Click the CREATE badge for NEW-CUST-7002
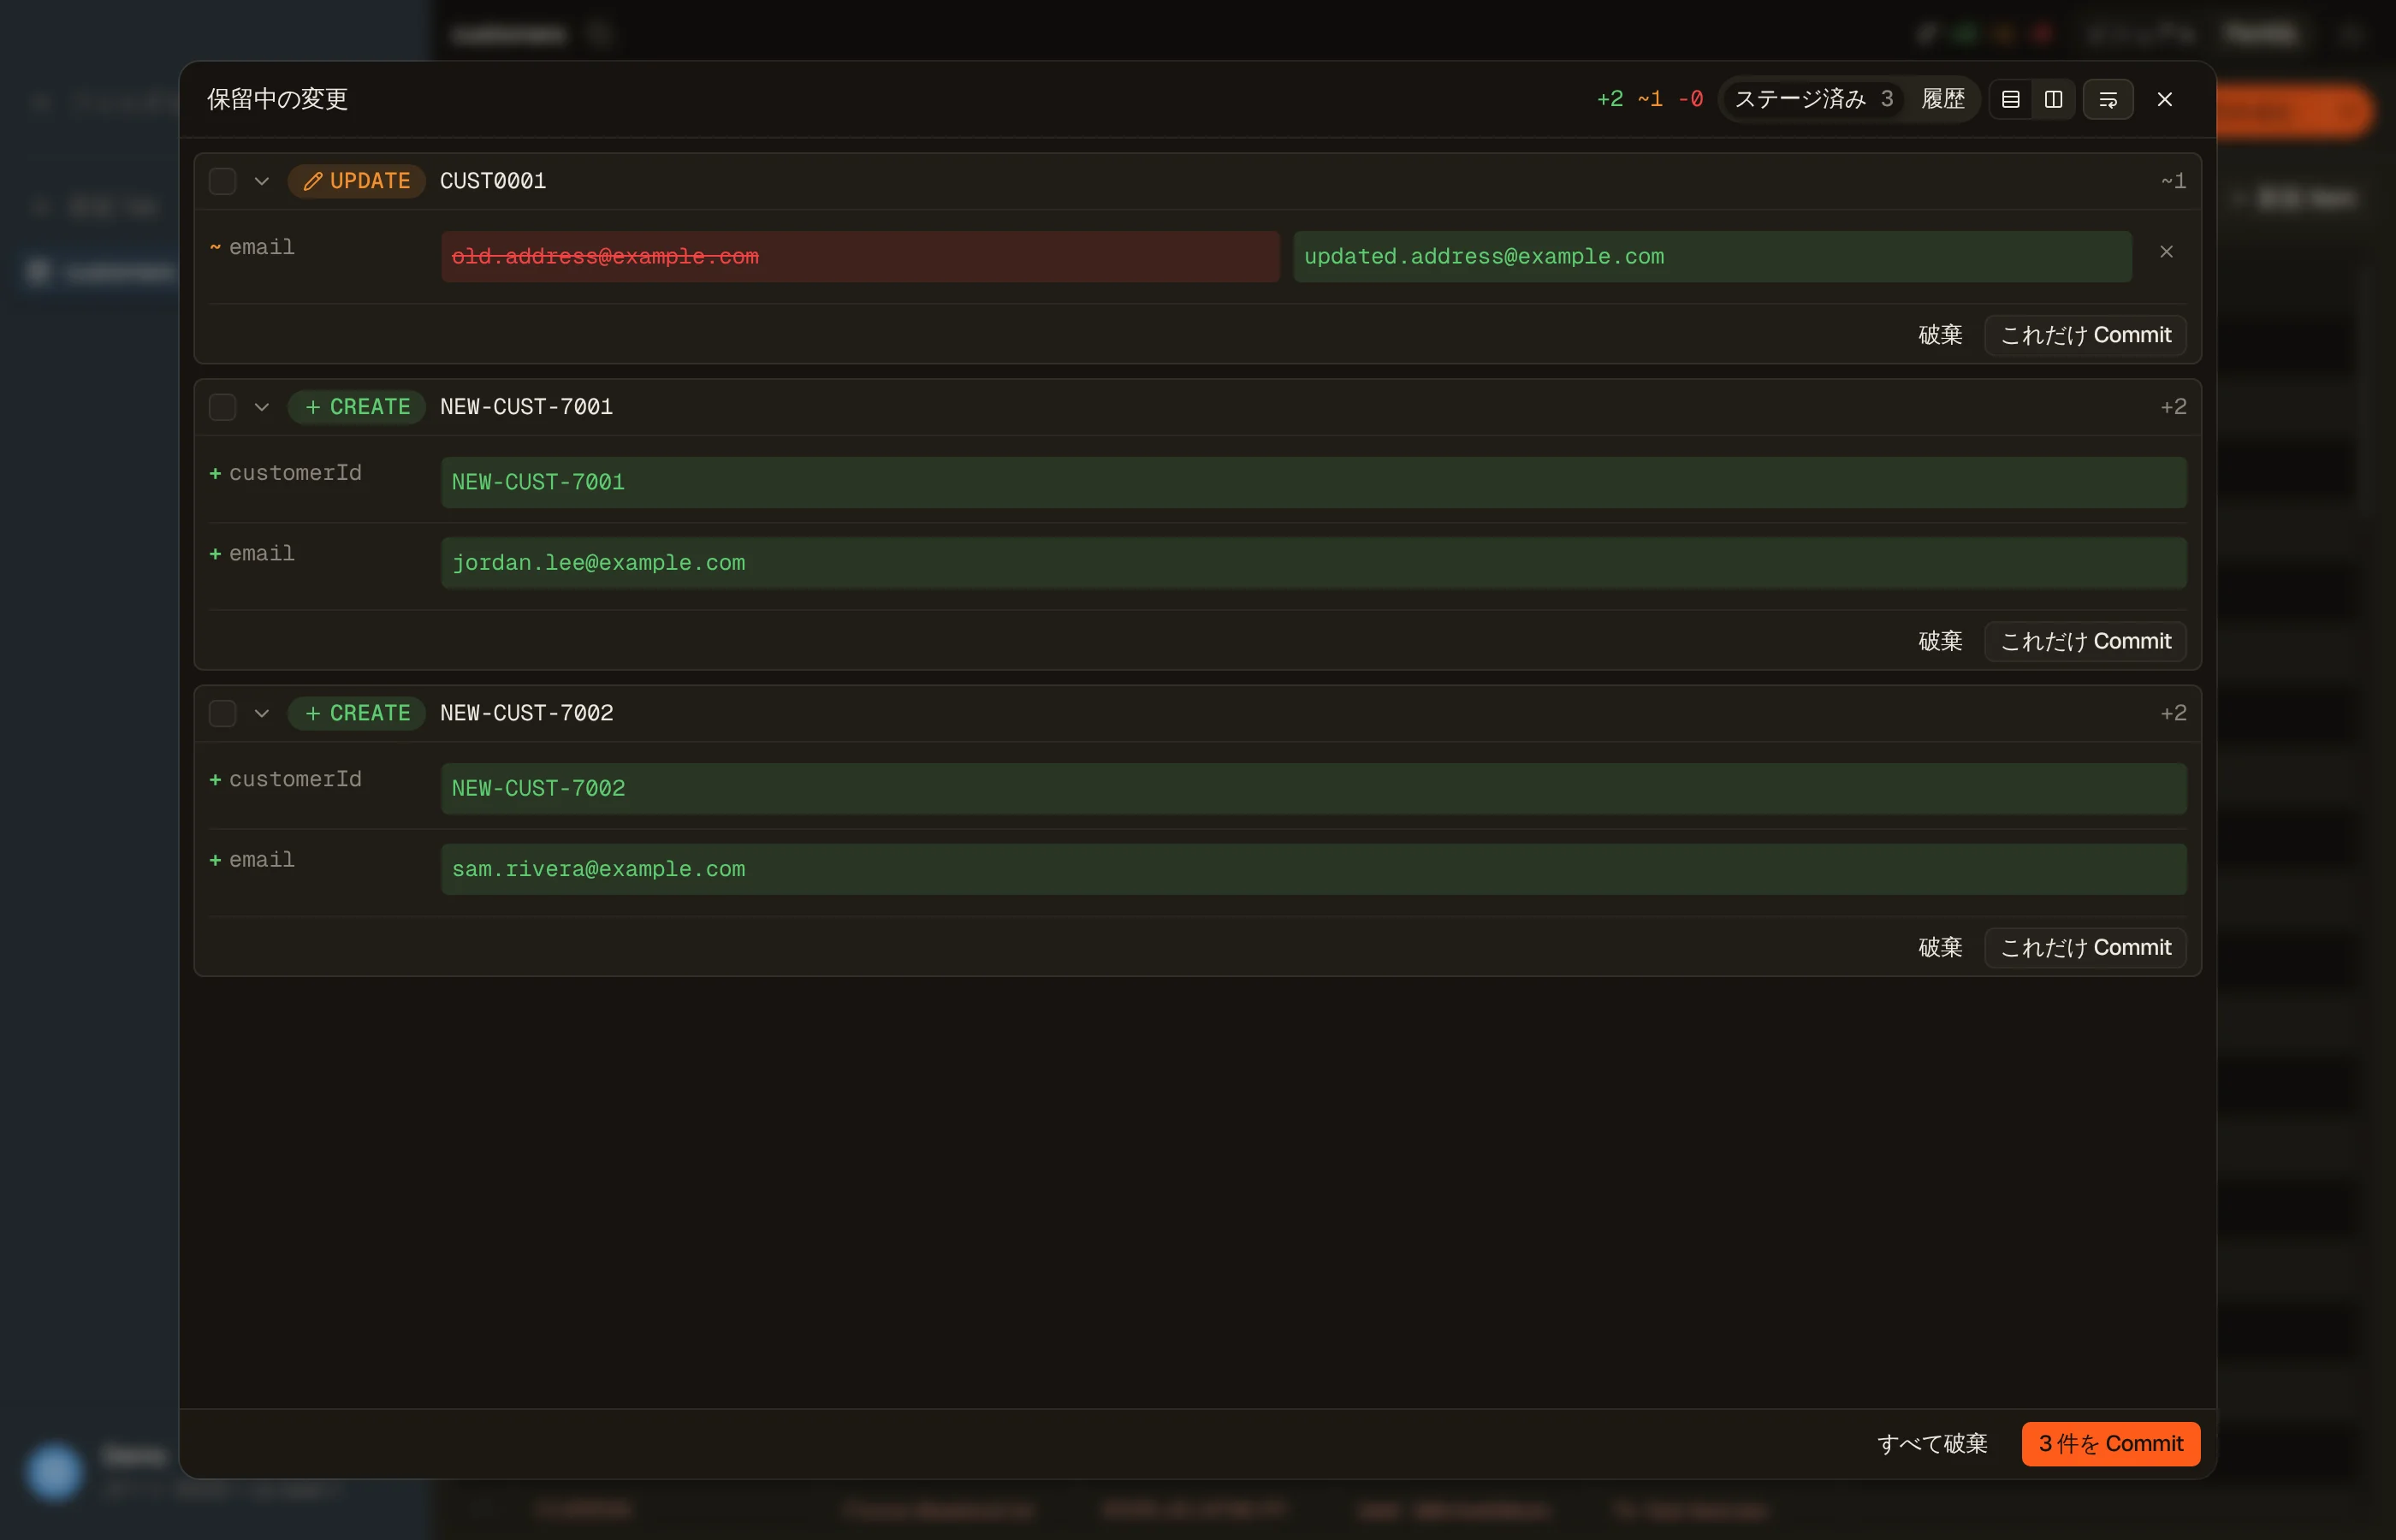The height and width of the screenshot is (1540, 2396). click(357, 713)
